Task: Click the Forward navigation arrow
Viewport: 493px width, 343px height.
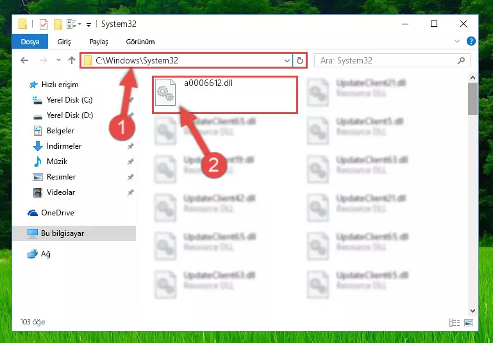Action: (x=44, y=60)
